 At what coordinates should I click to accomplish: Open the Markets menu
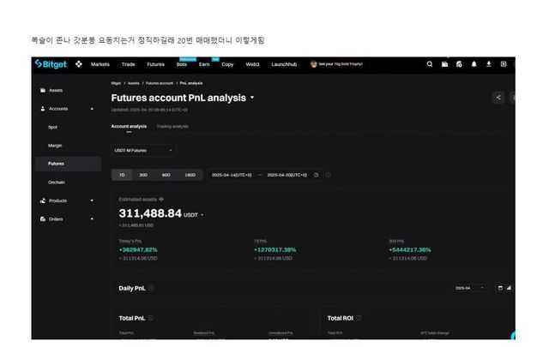(x=100, y=63)
